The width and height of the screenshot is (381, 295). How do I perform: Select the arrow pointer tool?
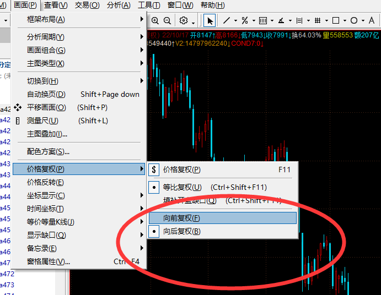pyautogui.click(x=210, y=21)
